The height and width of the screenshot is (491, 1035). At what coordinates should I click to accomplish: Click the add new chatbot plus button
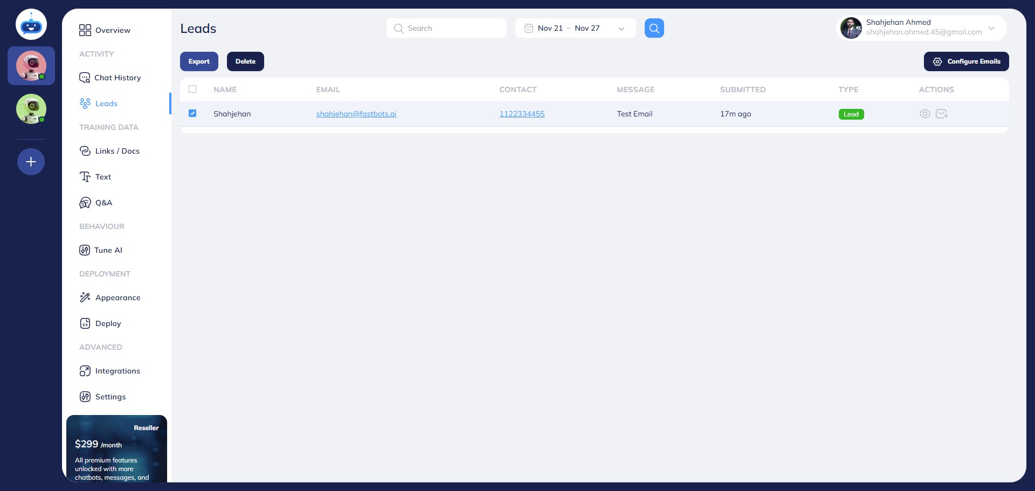[x=31, y=161]
